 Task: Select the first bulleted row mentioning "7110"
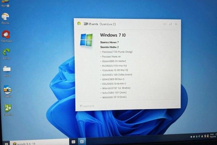point(116,52)
